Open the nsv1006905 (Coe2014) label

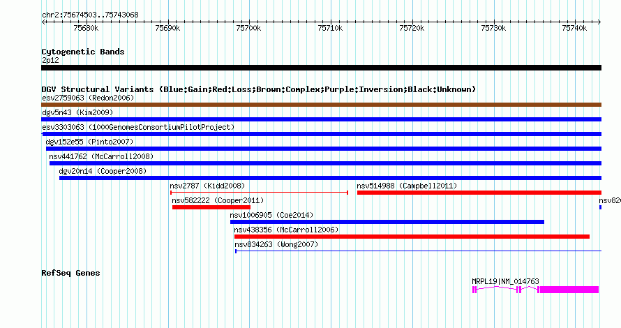(x=271, y=215)
